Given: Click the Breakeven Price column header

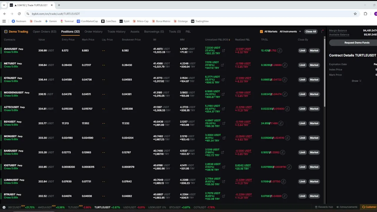Looking at the screenshot, I should pyautogui.click(x=131, y=40).
